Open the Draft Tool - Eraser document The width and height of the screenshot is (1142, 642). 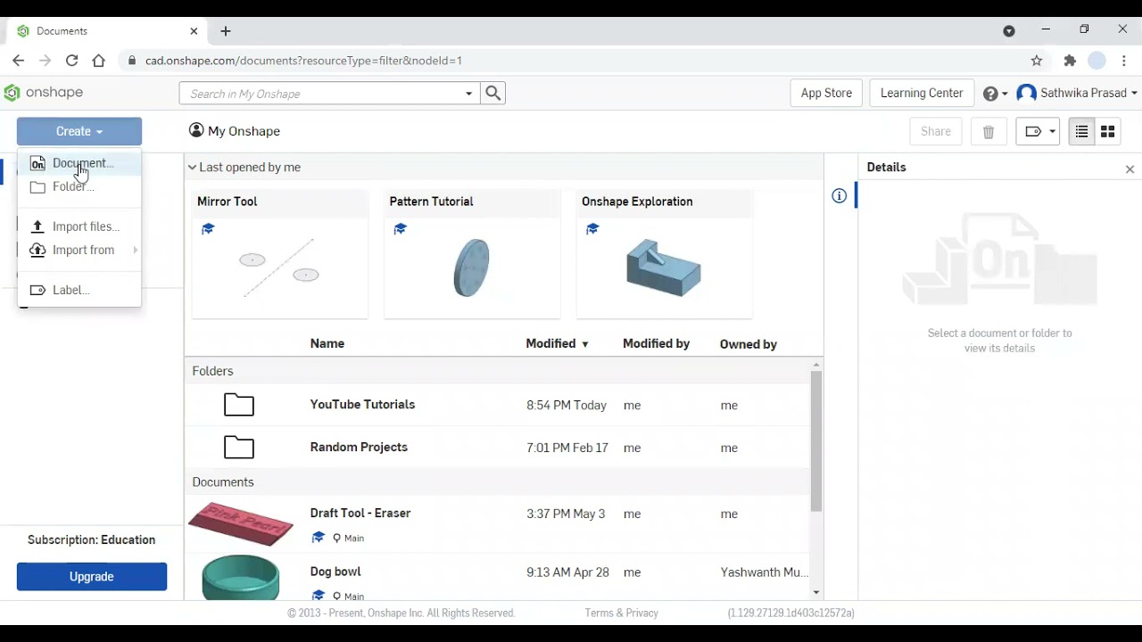pos(360,514)
